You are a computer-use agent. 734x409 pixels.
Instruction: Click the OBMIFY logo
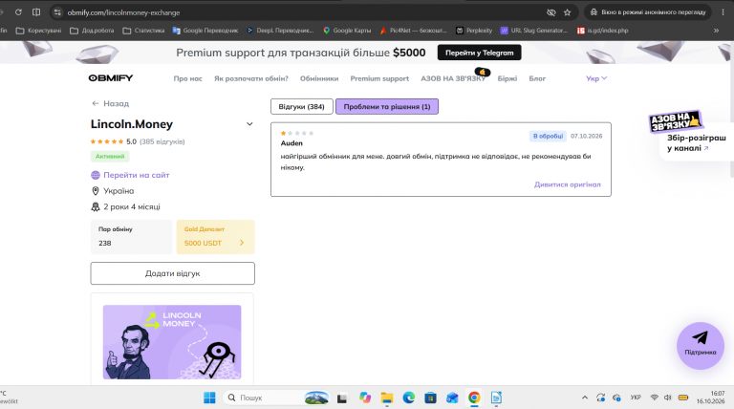point(111,78)
